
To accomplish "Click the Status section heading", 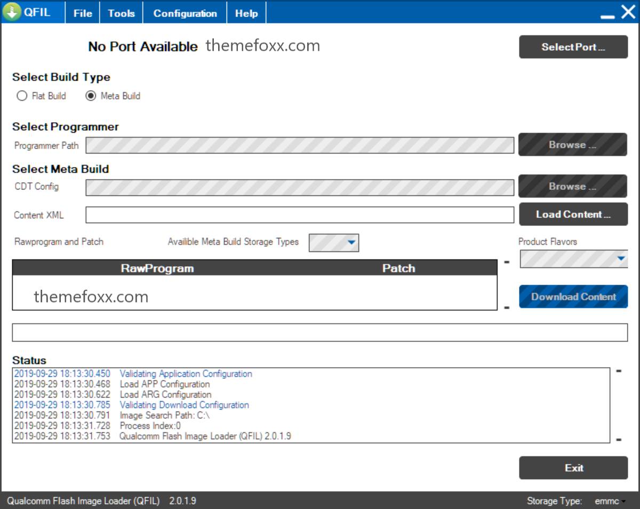I will 29,360.
